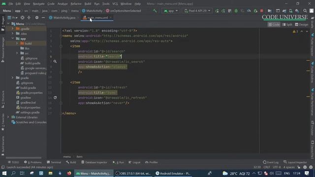This screenshot has width=315, height=177.
Task: Switch editor to Split view mode
Action: [x=287, y=25]
